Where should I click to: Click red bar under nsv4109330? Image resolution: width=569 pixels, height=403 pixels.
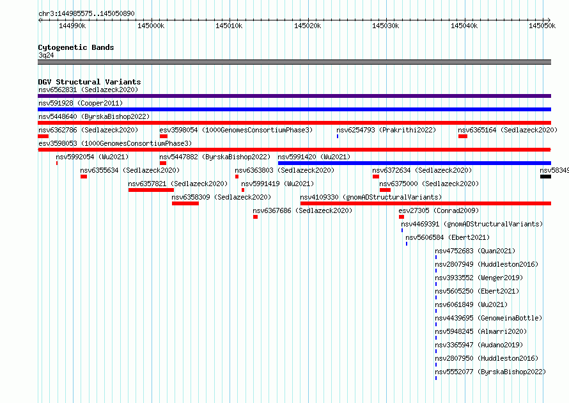coord(426,203)
